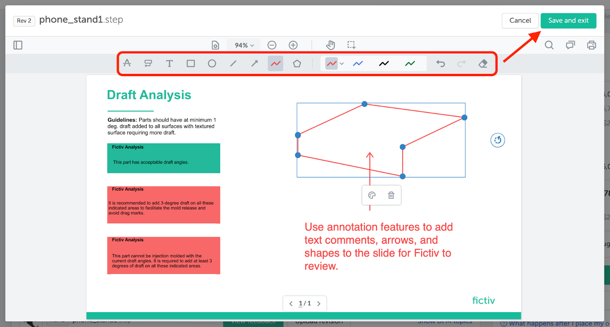610x327 pixels.
Task: Click the Save and exit button
Action: 568,21
